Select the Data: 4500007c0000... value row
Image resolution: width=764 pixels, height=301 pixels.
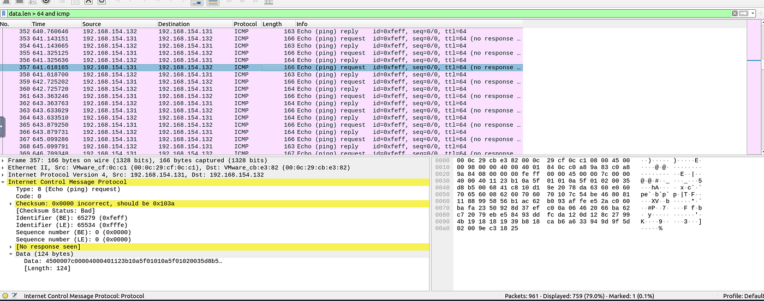(123, 261)
